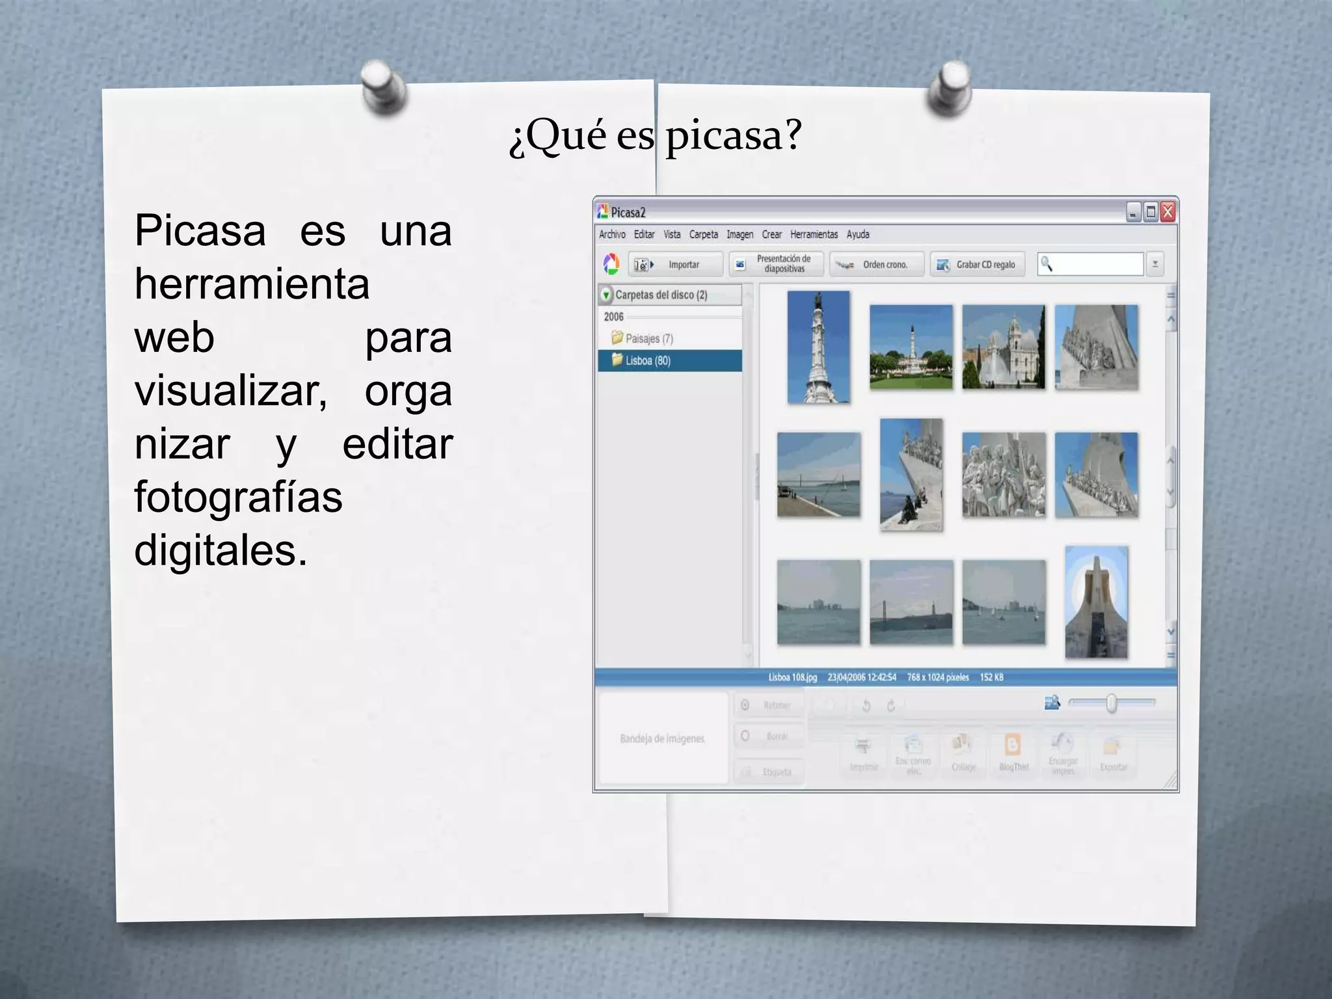The height and width of the screenshot is (999, 1332).
Task: Open the Carpeta menu
Action: pyautogui.click(x=704, y=234)
